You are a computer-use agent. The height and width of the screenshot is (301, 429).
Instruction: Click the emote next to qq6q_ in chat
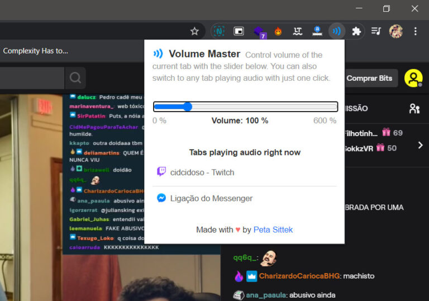coord(269,258)
